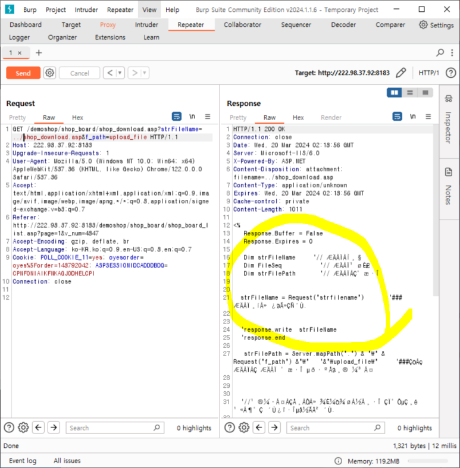Switch to the Dashboard tab

point(26,24)
